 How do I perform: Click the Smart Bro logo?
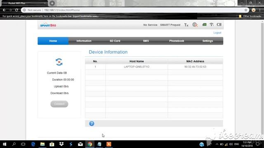(48, 25)
